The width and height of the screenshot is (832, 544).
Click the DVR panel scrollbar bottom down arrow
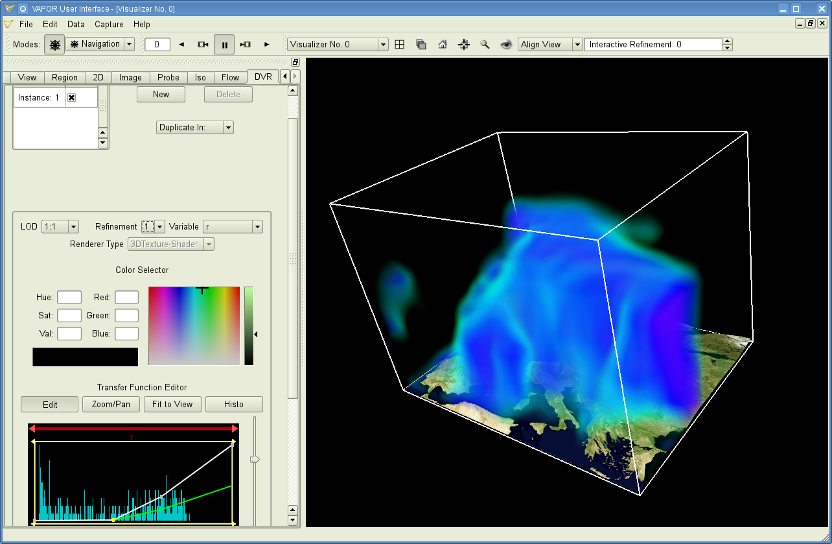pos(293,520)
